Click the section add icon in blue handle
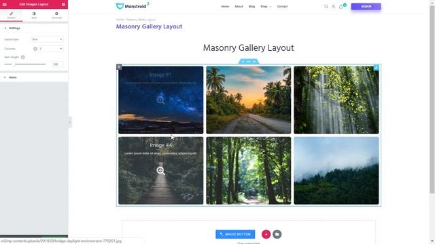The width and height of the screenshot is (435, 244). coord(243,62)
